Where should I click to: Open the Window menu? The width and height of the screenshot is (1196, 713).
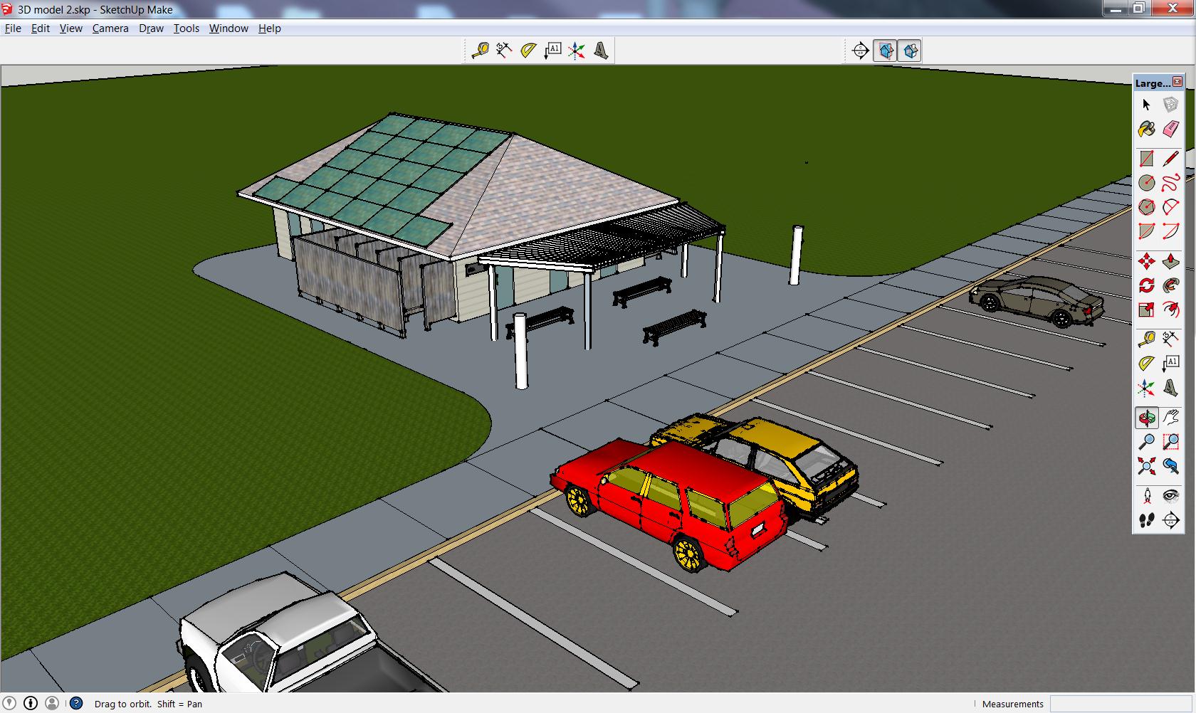click(x=228, y=28)
